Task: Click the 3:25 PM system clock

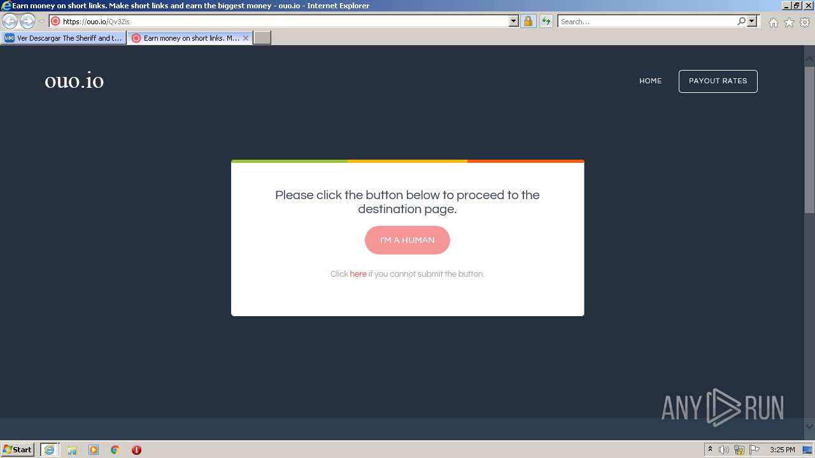Action: [782, 450]
